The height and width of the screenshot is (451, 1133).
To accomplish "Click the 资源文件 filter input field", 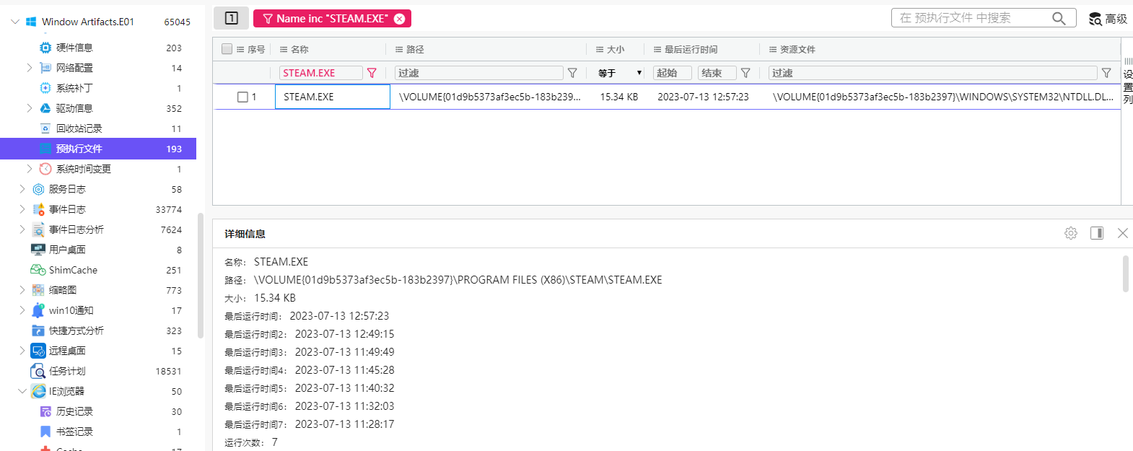I will 933,73.
